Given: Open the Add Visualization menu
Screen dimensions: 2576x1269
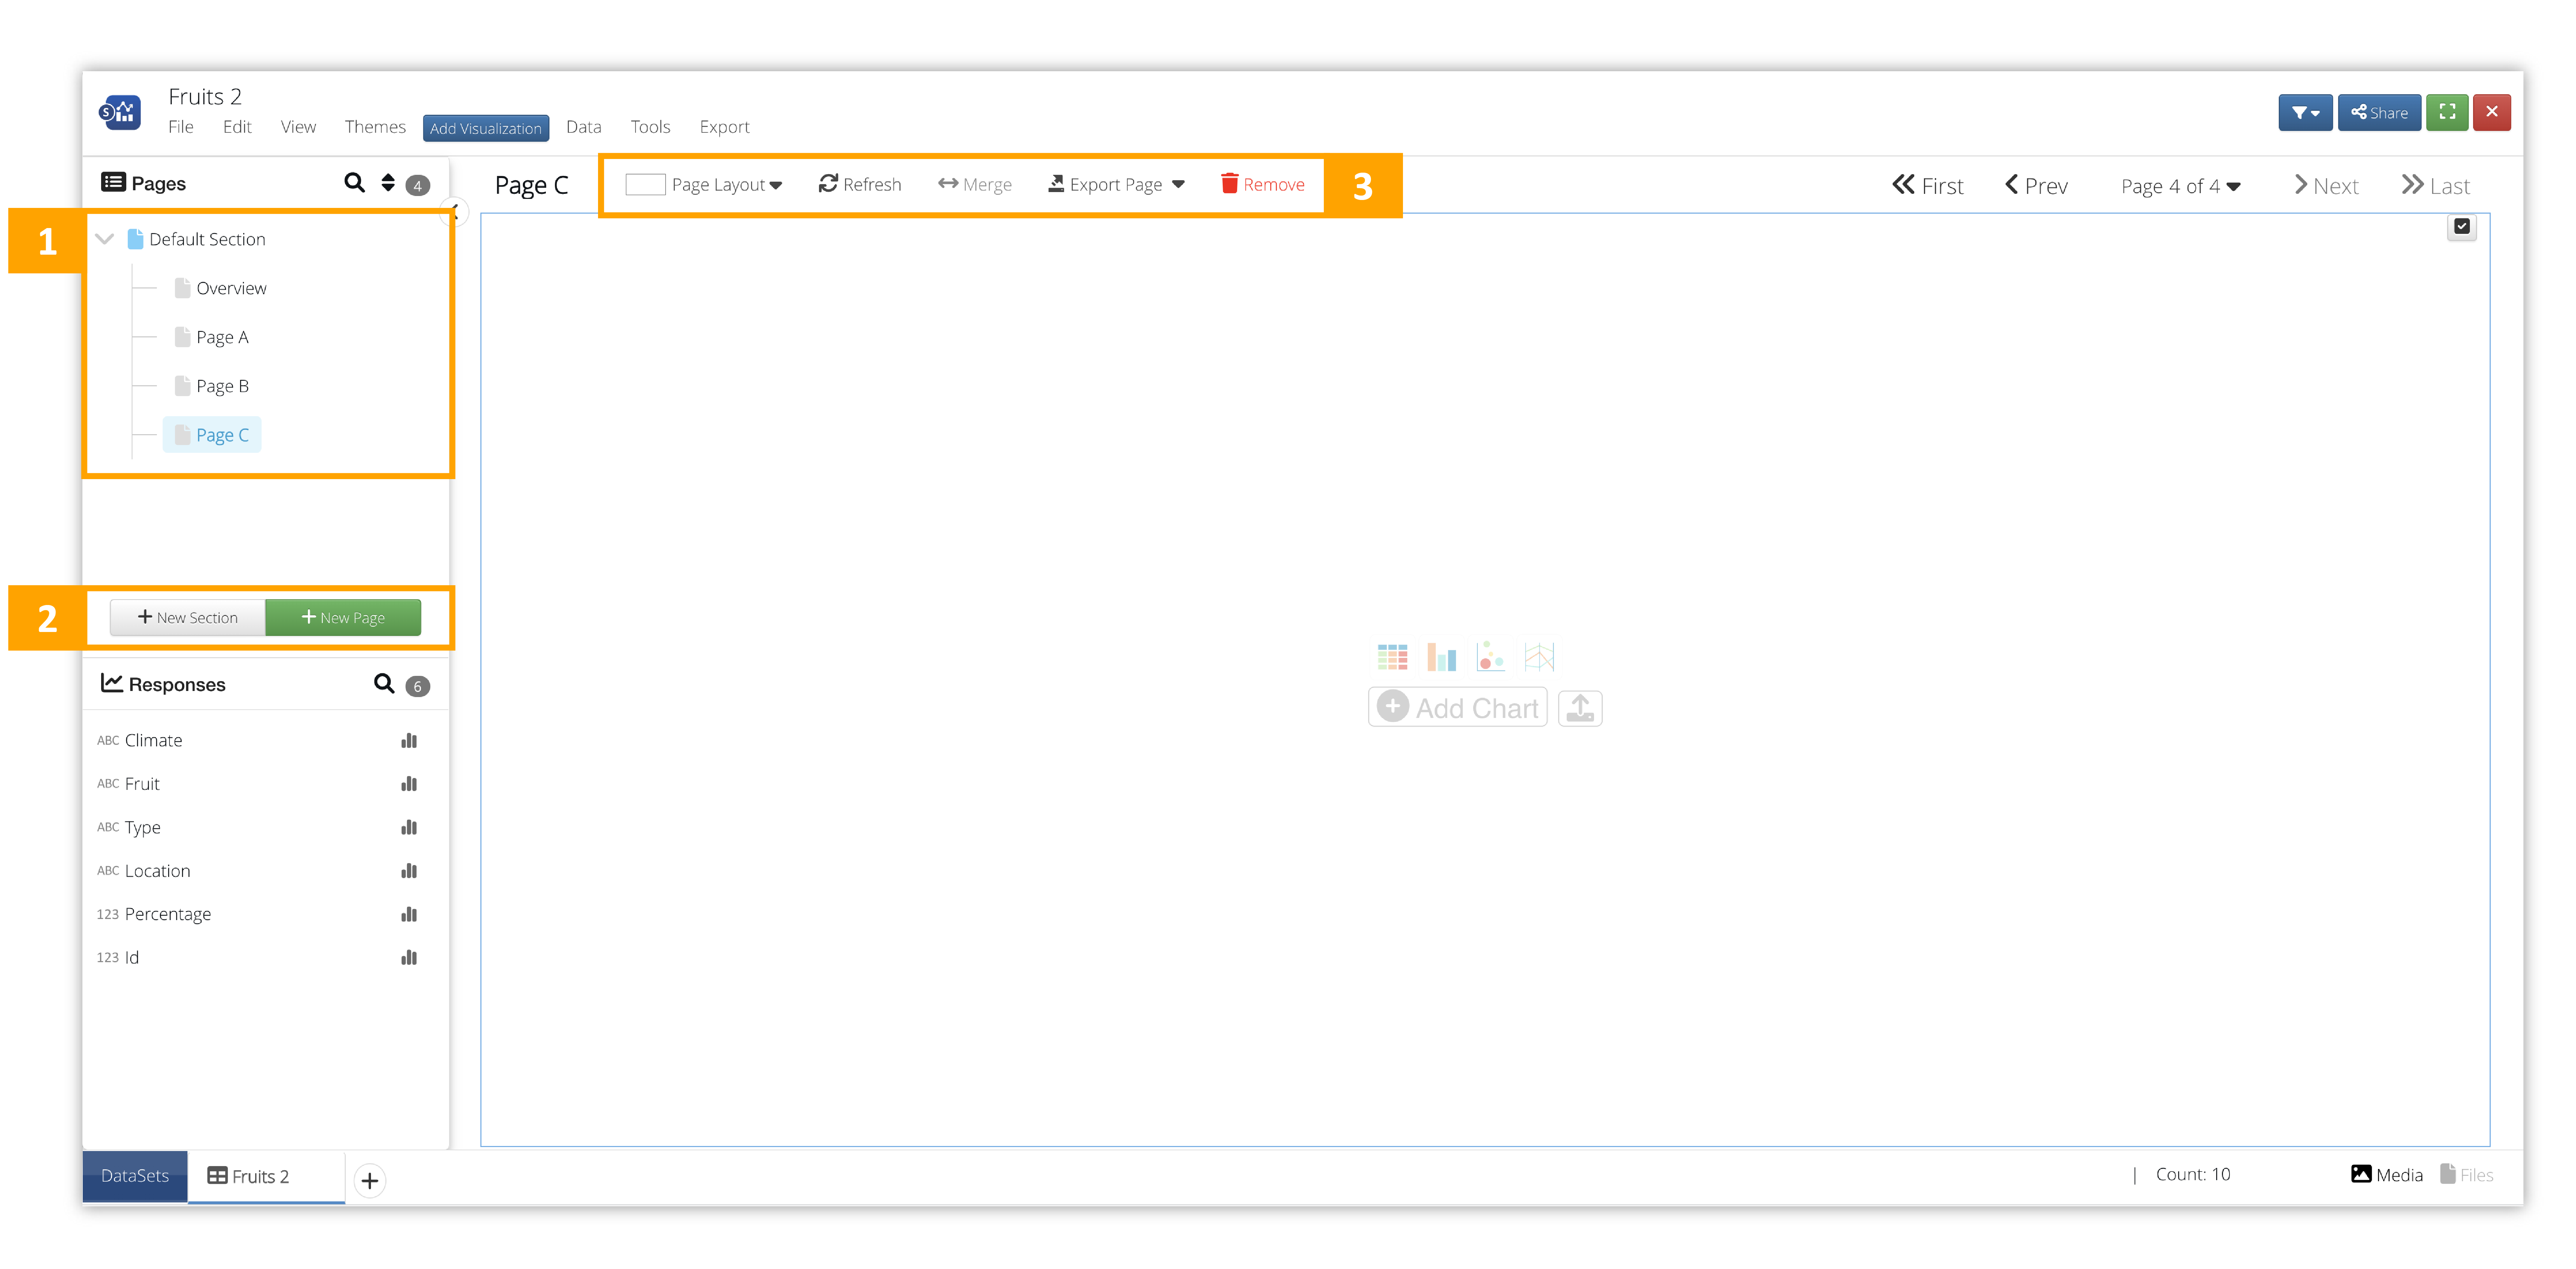Looking at the screenshot, I should pyautogui.click(x=486, y=128).
